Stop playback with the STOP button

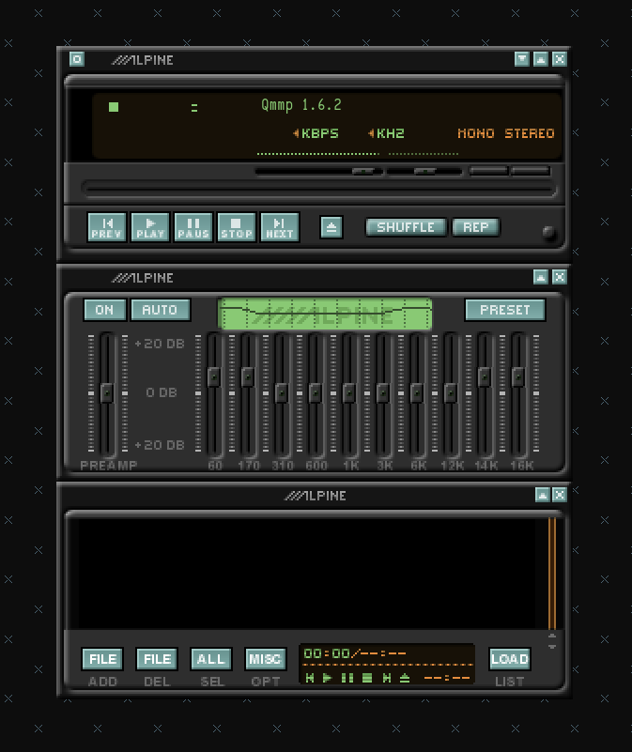(237, 227)
